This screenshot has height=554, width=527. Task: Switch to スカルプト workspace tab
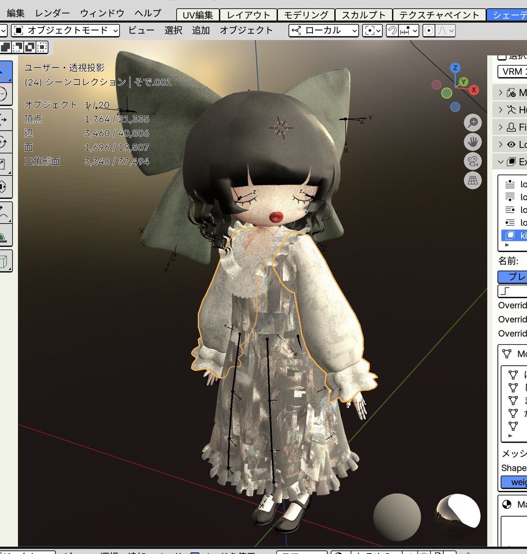(x=364, y=15)
